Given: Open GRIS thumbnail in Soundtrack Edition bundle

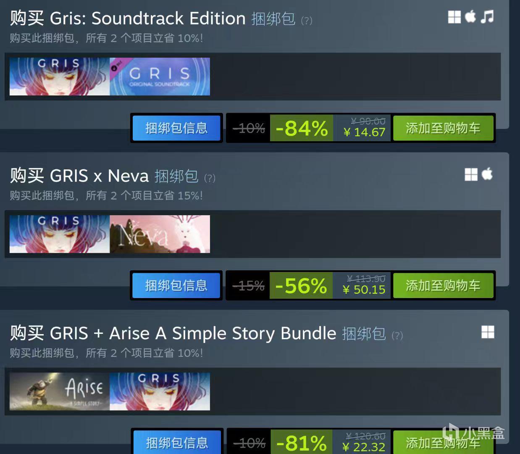Looking at the screenshot, I should 60,77.
